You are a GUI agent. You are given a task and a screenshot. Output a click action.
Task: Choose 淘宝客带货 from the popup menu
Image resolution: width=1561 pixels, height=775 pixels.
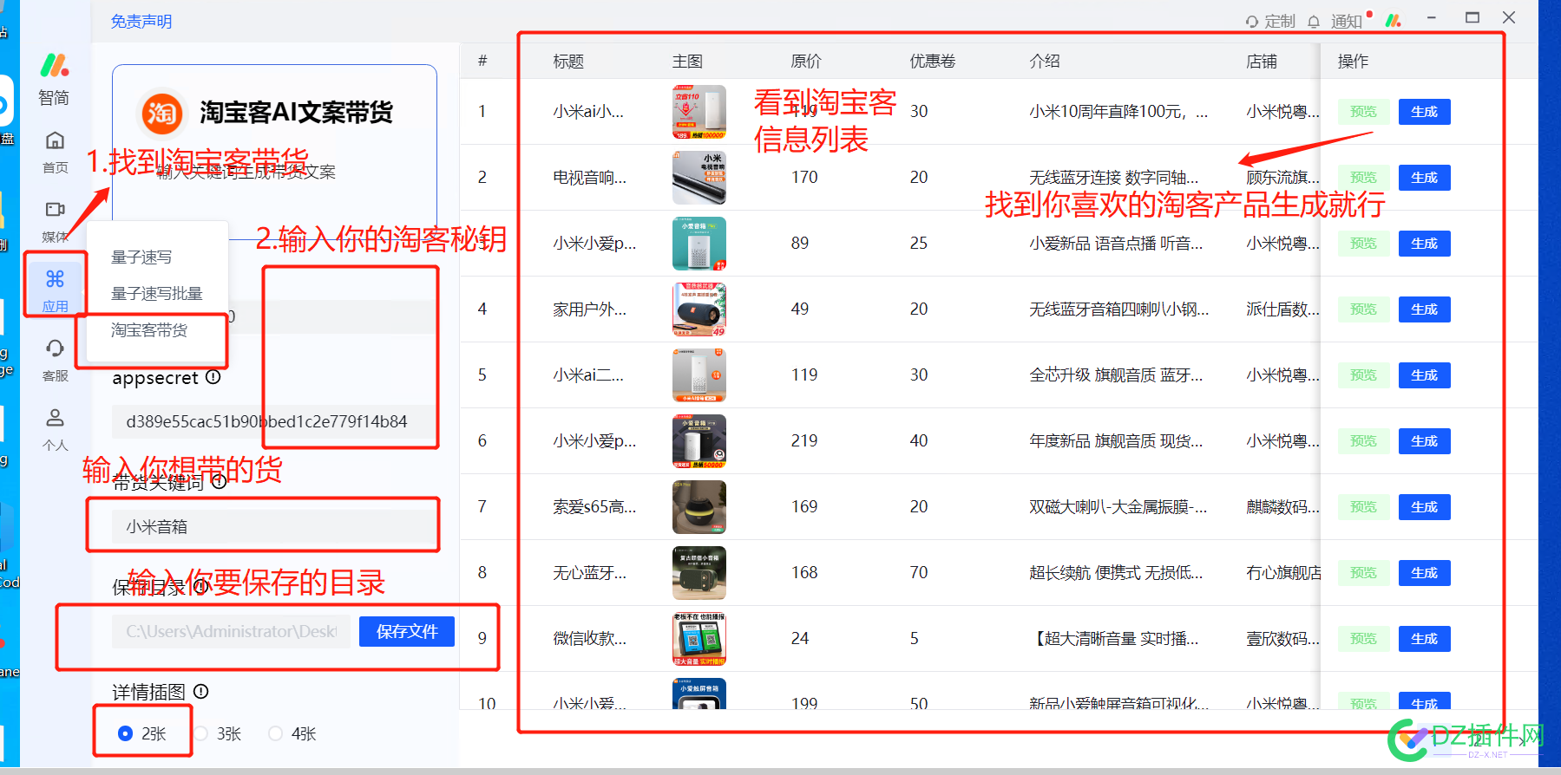pos(149,330)
